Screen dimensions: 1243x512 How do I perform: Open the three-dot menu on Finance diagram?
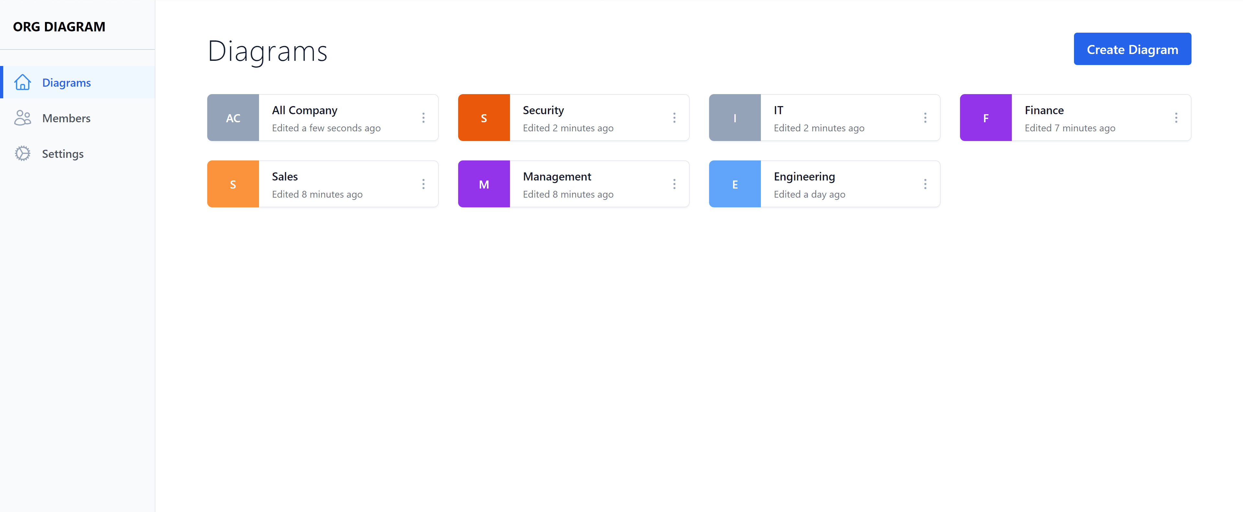[1176, 117]
